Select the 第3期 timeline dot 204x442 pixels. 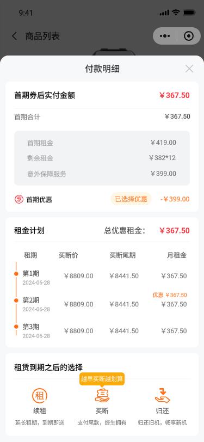(x=16, y=327)
